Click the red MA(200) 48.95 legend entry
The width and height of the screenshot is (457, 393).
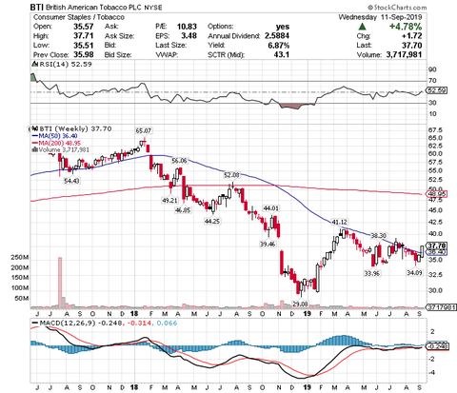(x=56, y=143)
